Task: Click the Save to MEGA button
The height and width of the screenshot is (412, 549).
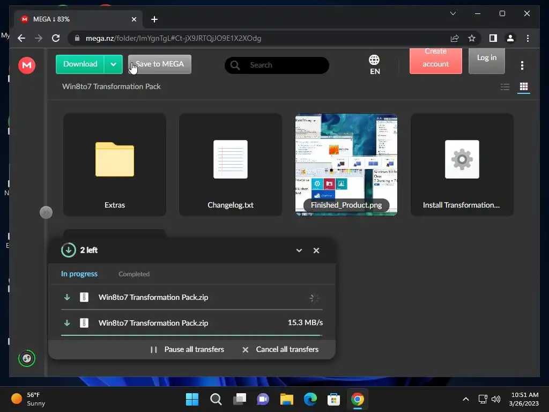Action: click(x=160, y=64)
